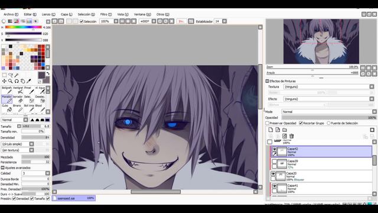Select the hand pan tool
Screen dimensions: 378x213
click(22, 81)
